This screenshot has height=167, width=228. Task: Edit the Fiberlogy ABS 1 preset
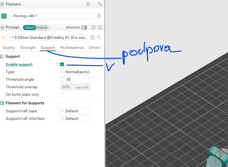pyautogui.click(x=99, y=16)
